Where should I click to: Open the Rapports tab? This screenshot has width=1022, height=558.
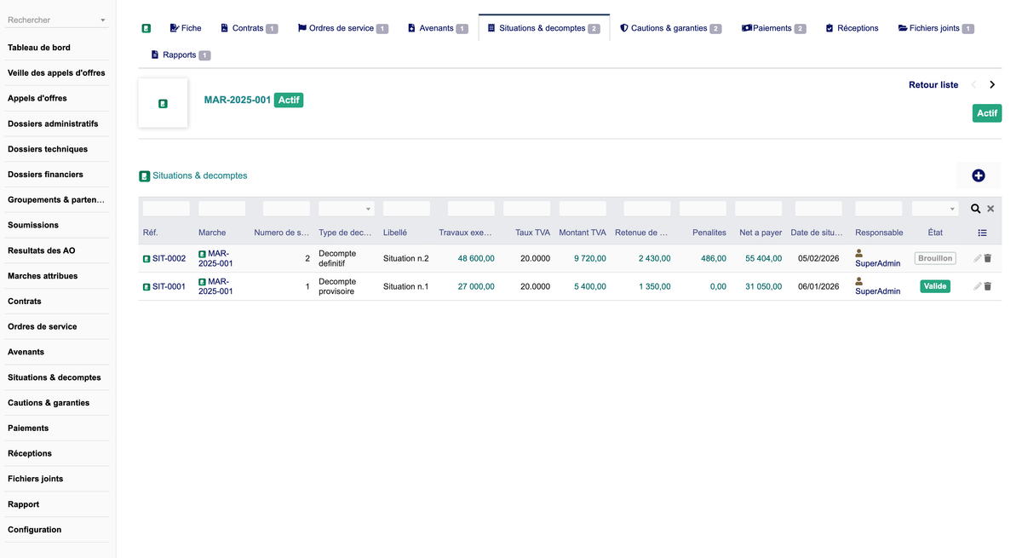(x=181, y=55)
